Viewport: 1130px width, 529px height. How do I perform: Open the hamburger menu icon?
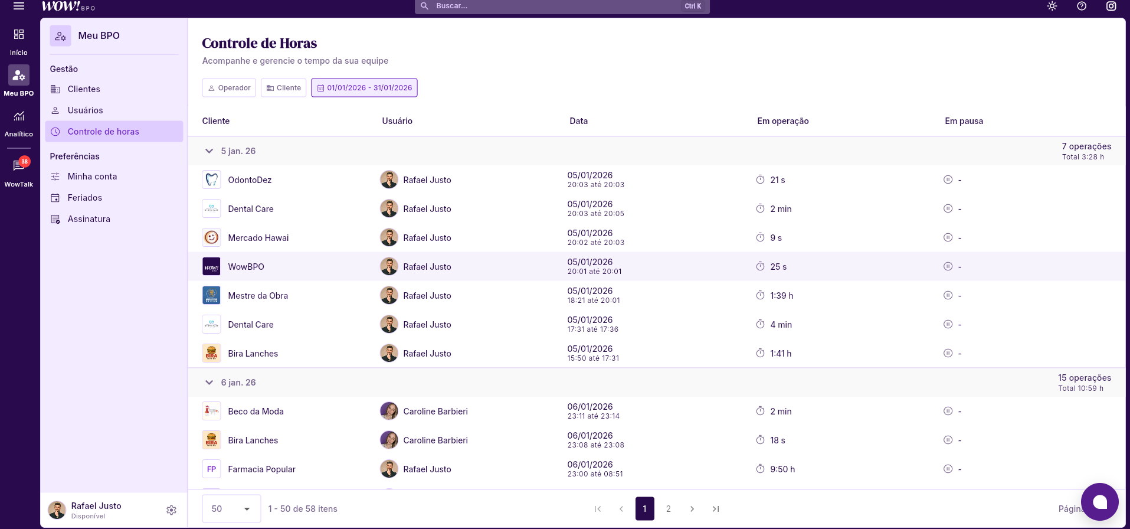point(19,6)
